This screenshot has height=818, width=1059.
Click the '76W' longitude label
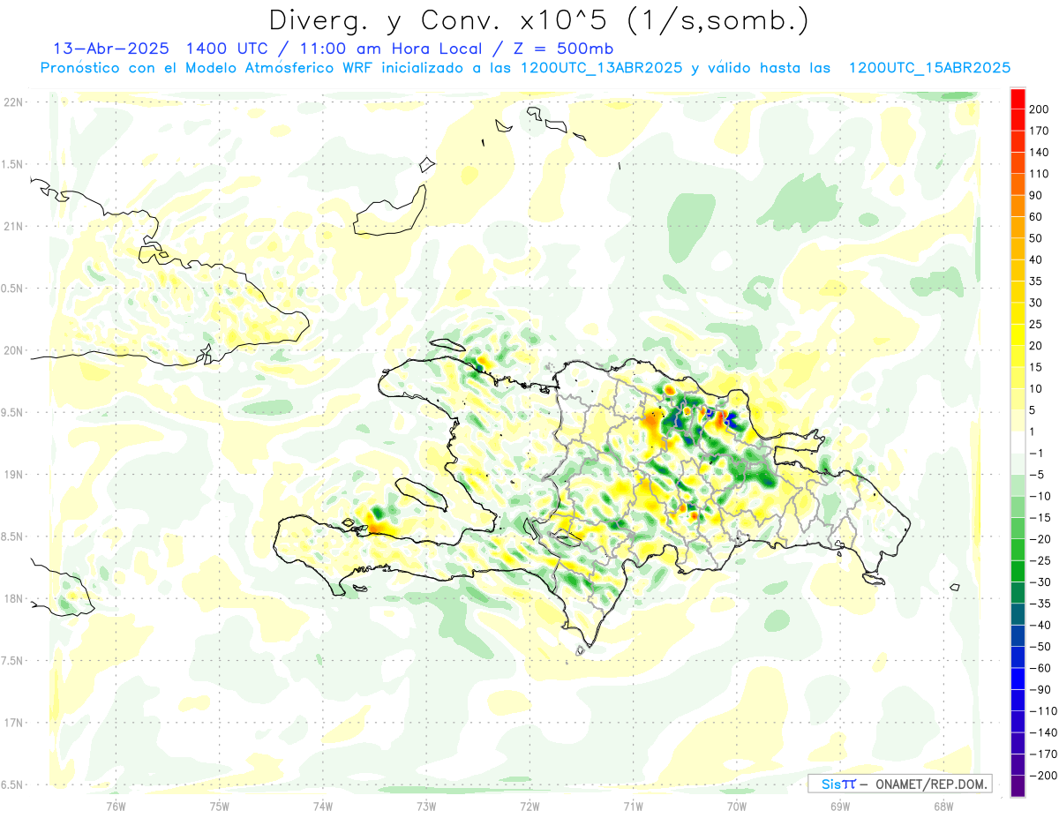116,806
